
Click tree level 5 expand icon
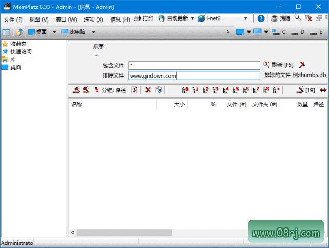(x=235, y=90)
